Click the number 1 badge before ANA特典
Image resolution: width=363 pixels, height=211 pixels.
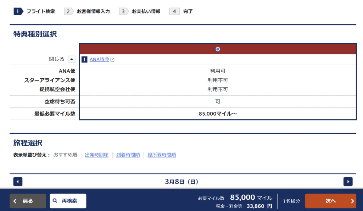(x=84, y=60)
